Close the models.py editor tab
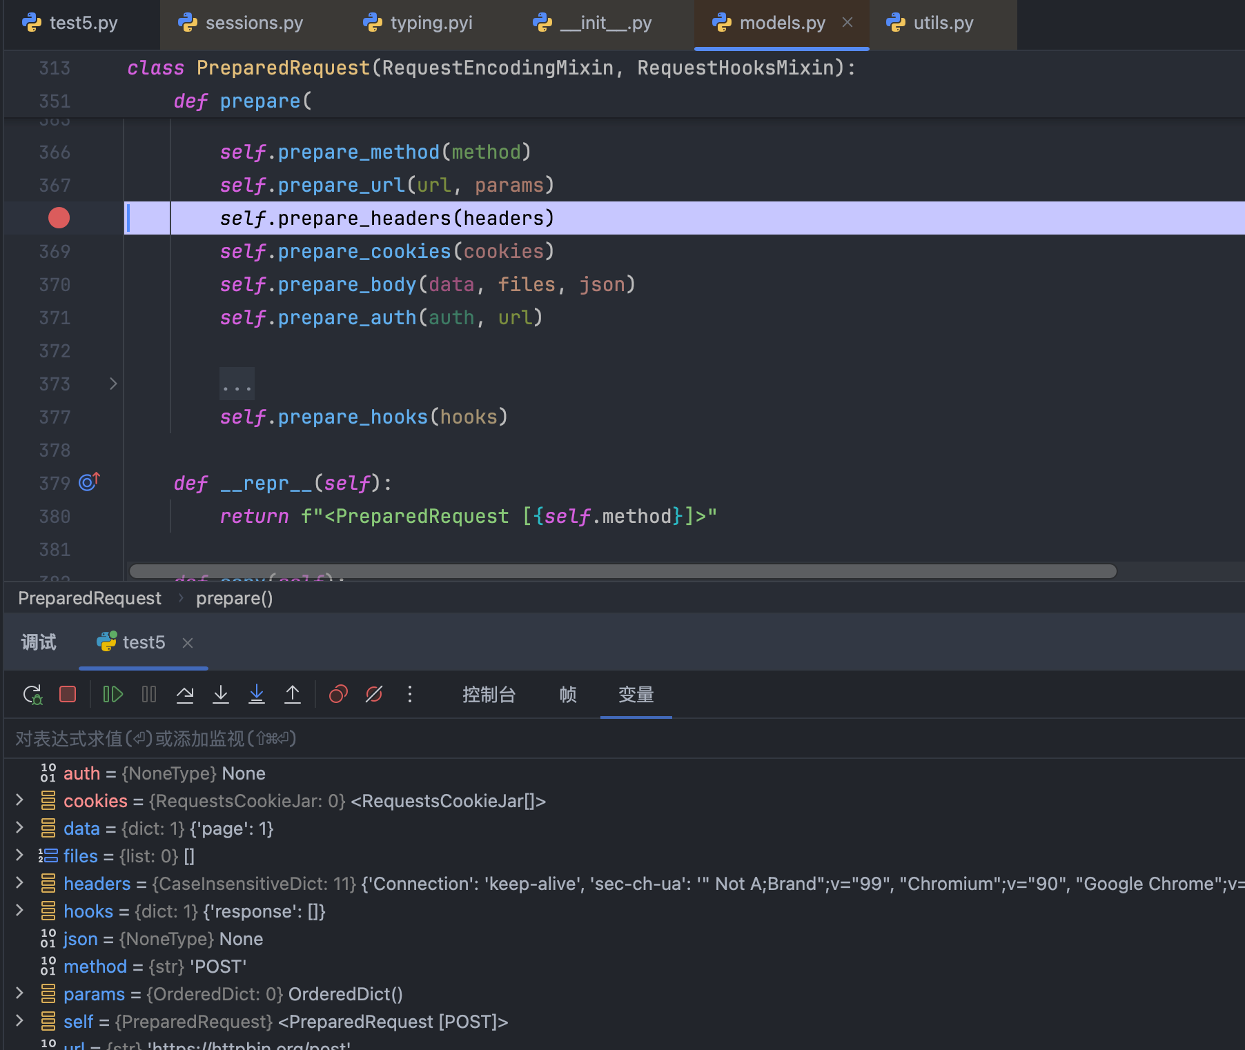 point(847,23)
